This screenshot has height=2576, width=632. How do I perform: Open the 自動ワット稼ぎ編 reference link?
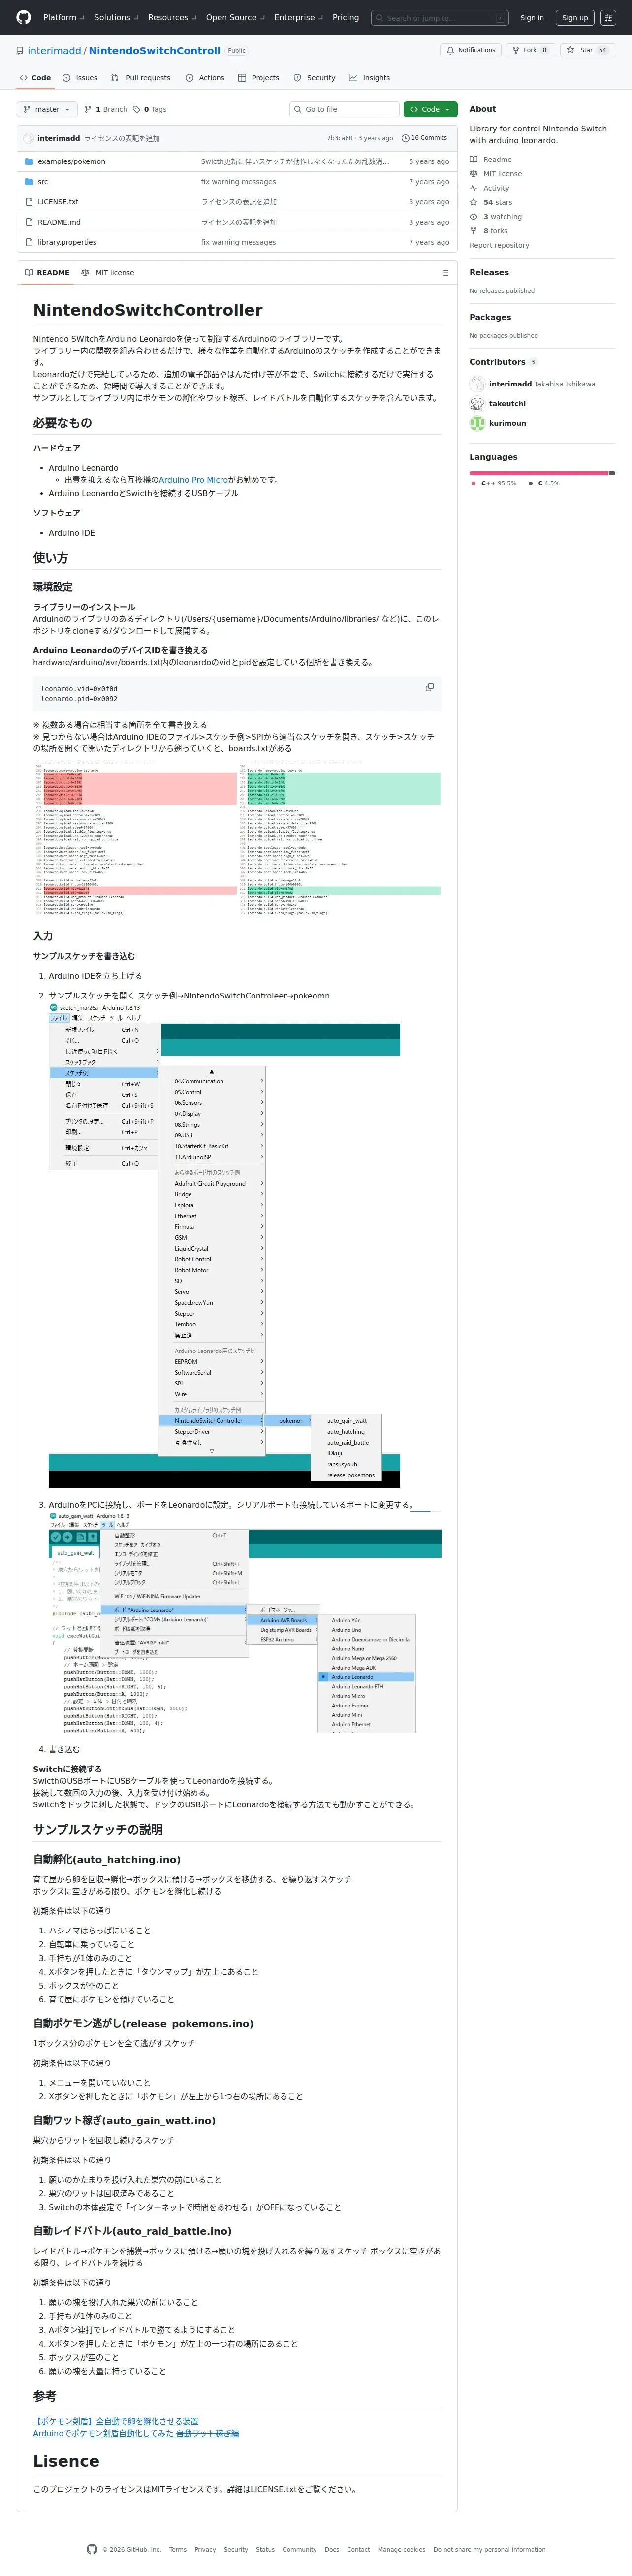[x=136, y=2434]
